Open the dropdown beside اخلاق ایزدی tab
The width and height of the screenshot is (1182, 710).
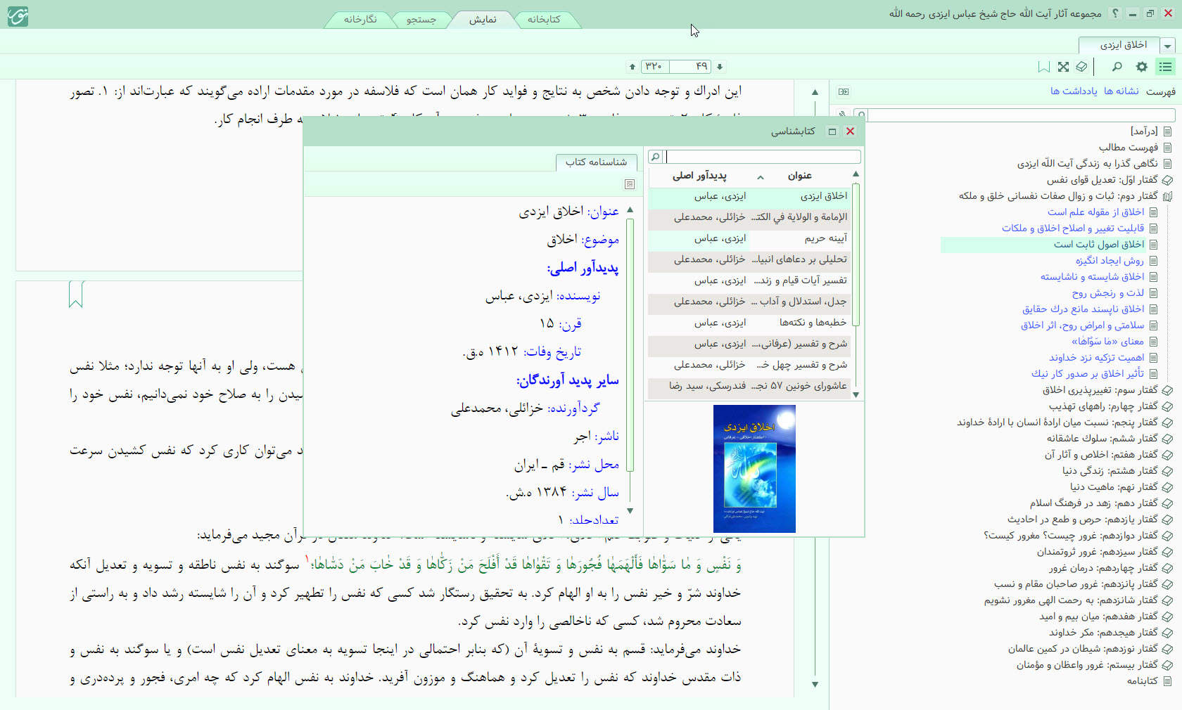pyautogui.click(x=1168, y=46)
